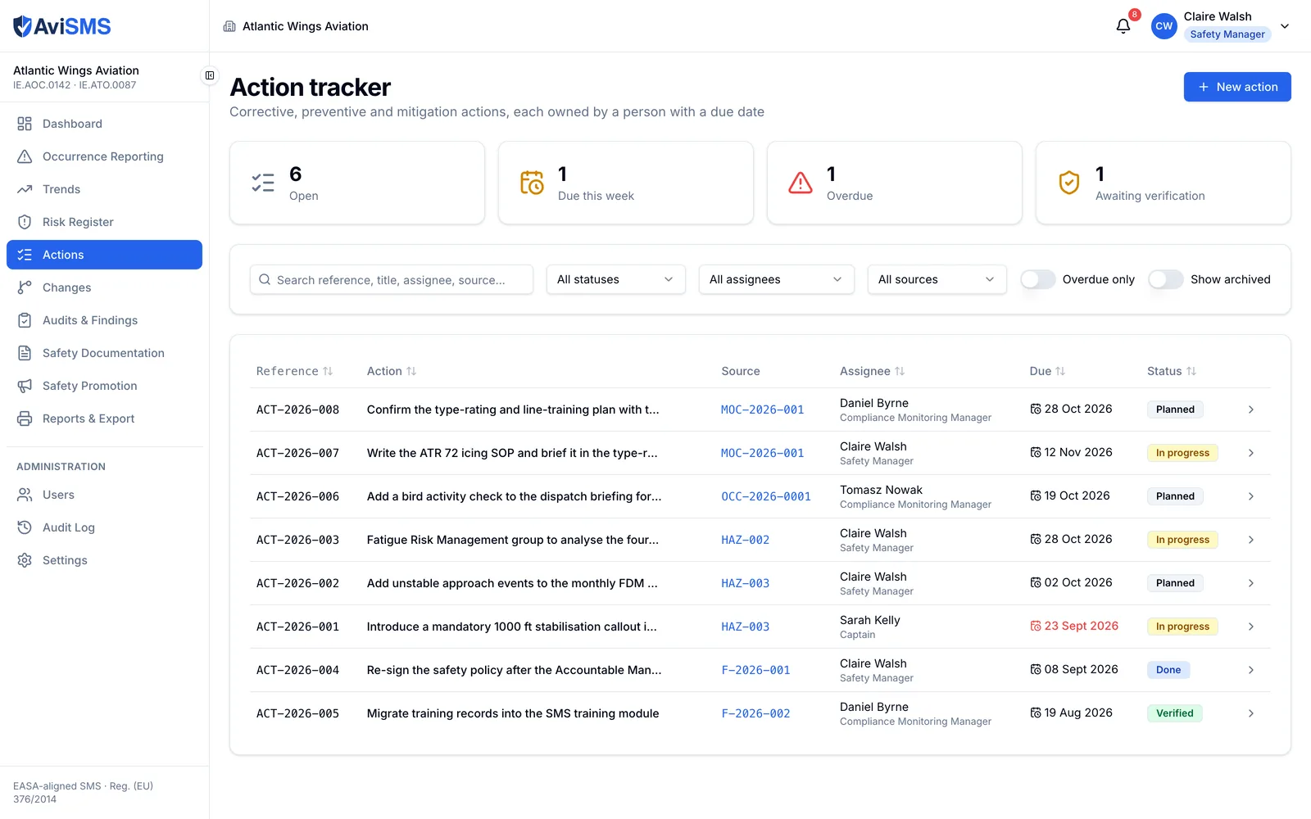Expand row ACT-2026-001 chevron
This screenshot has width=1311, height=819.
(1251, 627)
